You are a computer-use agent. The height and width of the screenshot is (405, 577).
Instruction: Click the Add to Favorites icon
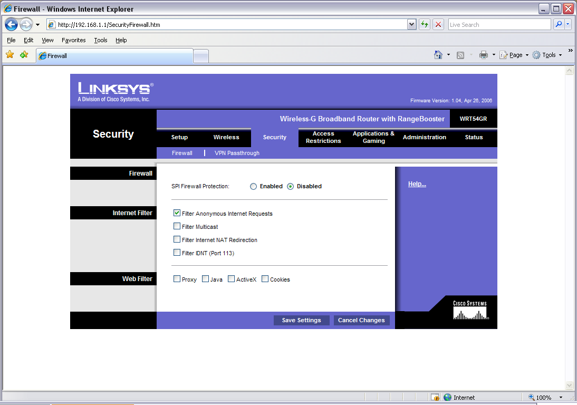[24, 54]
